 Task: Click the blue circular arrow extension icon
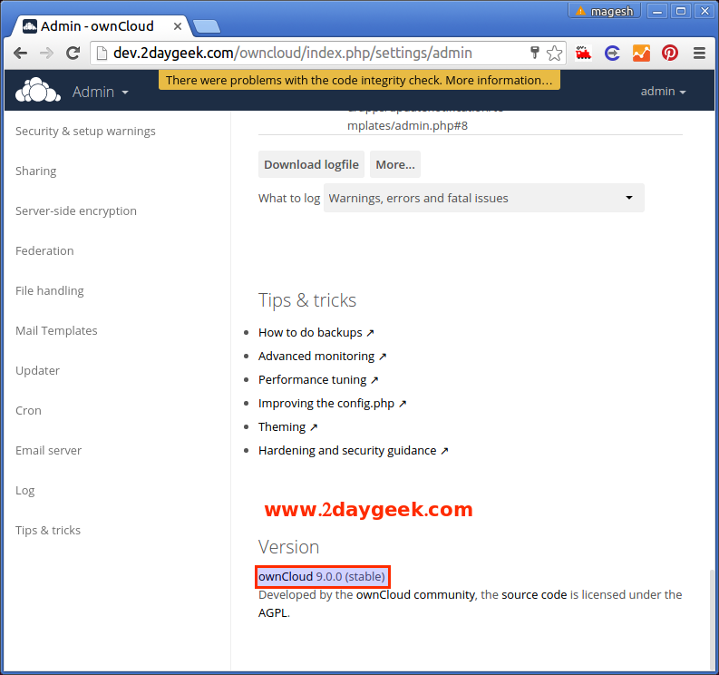pos(612,54)
